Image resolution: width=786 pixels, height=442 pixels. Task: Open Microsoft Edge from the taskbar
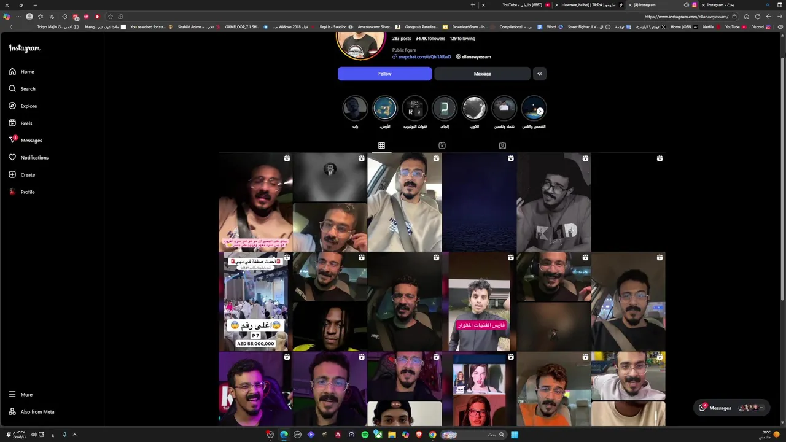(284, 435)
